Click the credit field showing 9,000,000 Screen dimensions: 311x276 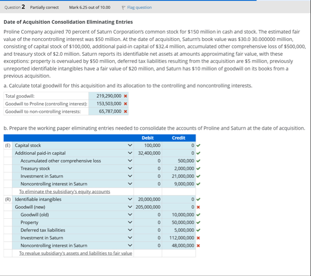pos(179,184)
